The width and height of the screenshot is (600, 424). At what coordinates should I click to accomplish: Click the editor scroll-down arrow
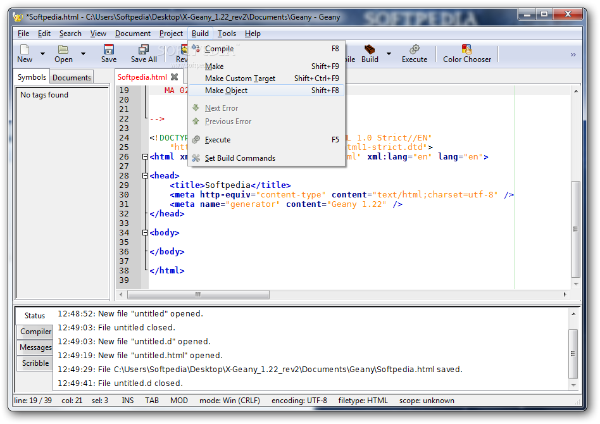tap(575, 284)
